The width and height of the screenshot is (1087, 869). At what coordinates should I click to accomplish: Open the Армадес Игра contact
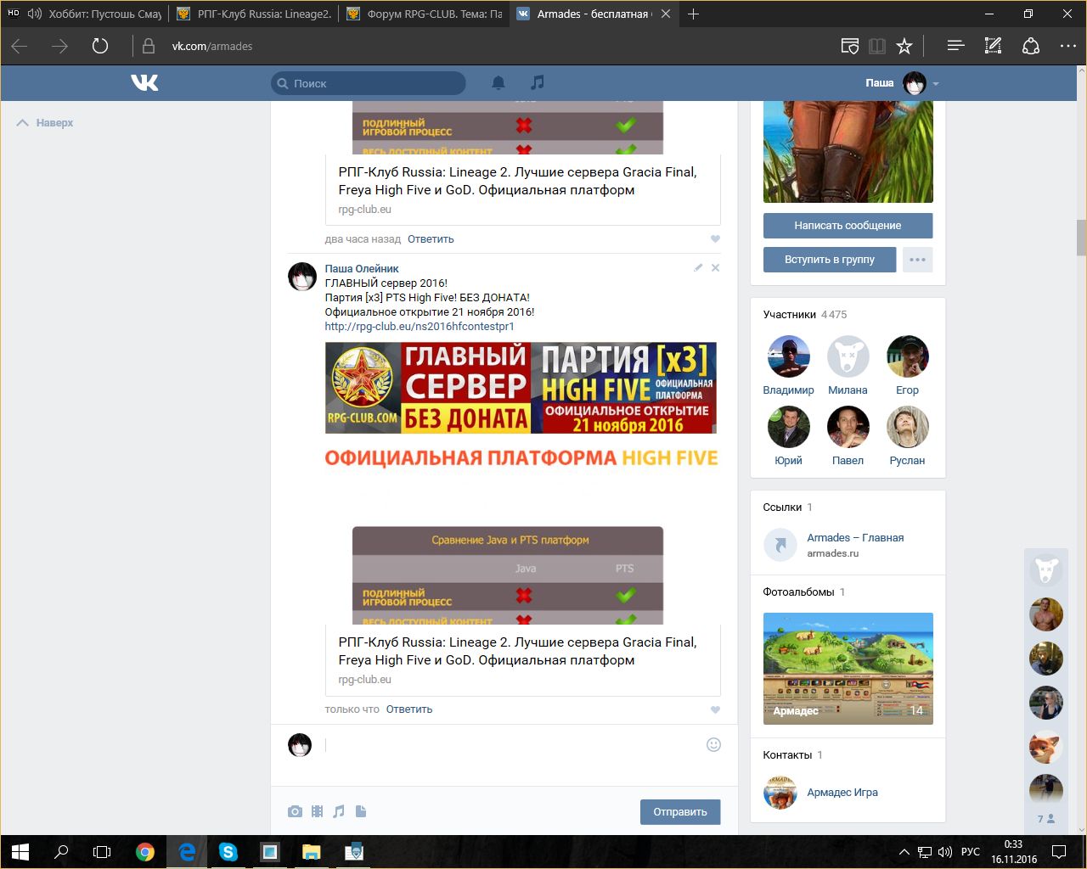(842, 793)
